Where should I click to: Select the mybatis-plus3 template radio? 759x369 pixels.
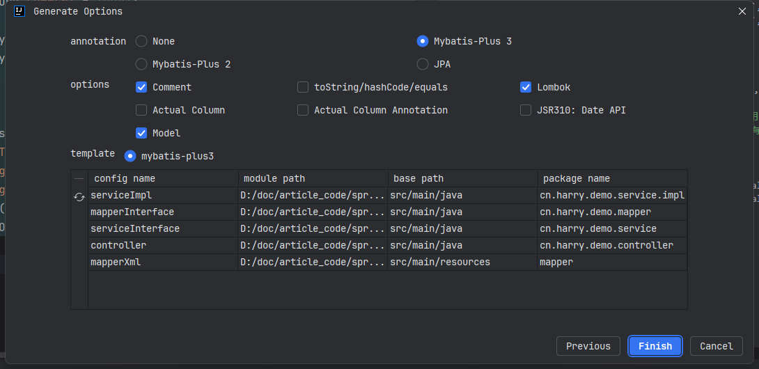point(130,156)
